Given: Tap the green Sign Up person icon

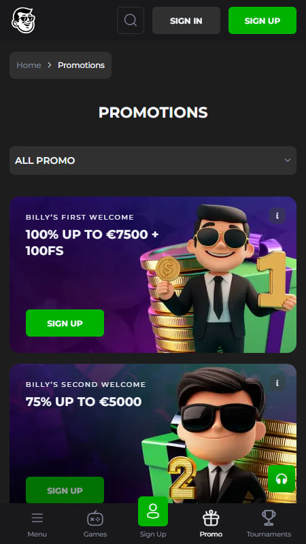Looking at the screenshot, I should point(153,511).
